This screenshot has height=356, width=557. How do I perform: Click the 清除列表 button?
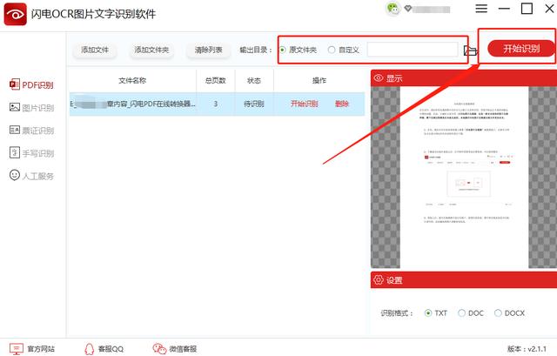point(208,50)
